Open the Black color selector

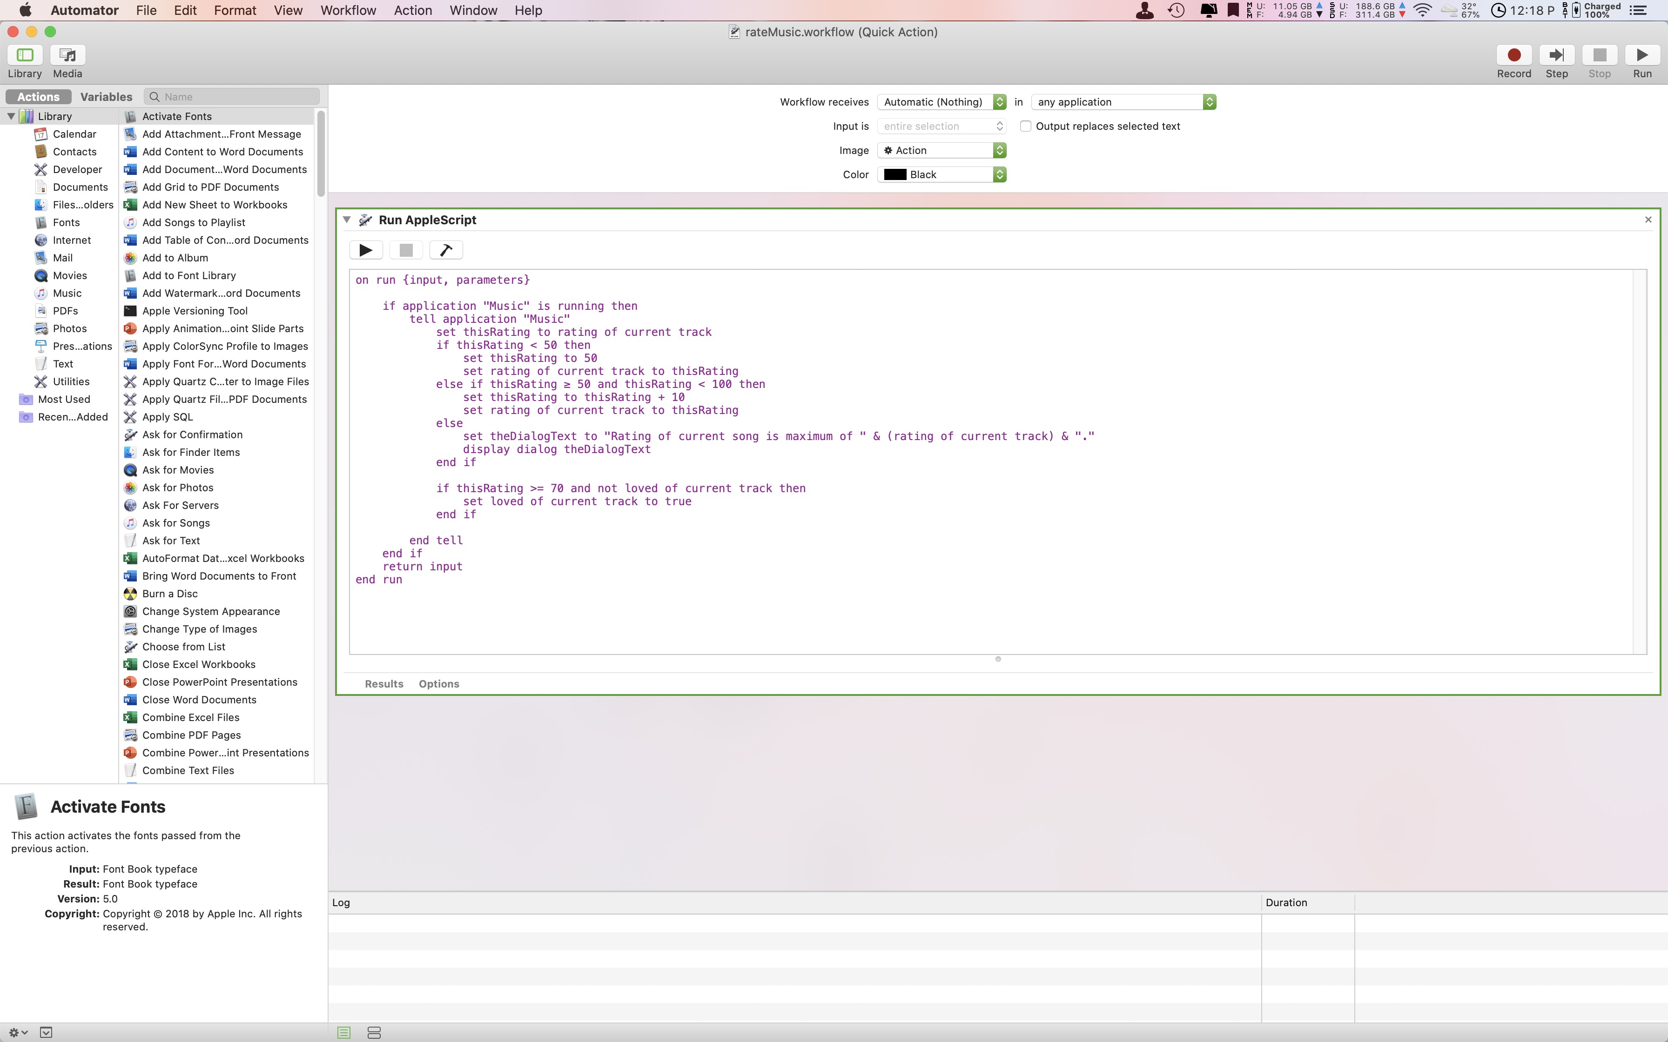click(x=942, y=175)
